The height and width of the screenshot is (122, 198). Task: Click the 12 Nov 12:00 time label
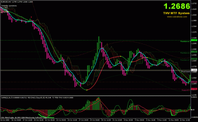point(185,120)
